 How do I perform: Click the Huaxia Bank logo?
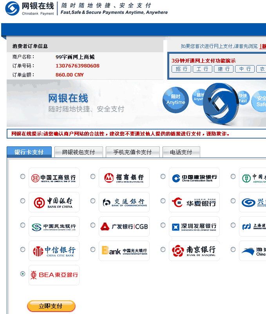click(x=194, y=203)
